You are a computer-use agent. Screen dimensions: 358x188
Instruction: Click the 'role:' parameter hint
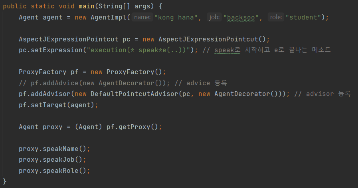pos(276,17)
